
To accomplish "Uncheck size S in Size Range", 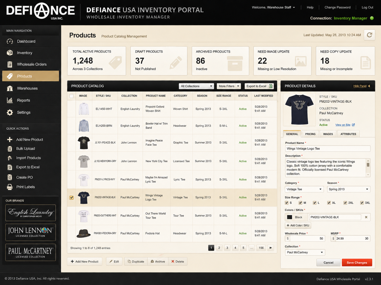I will pos(287,203).
